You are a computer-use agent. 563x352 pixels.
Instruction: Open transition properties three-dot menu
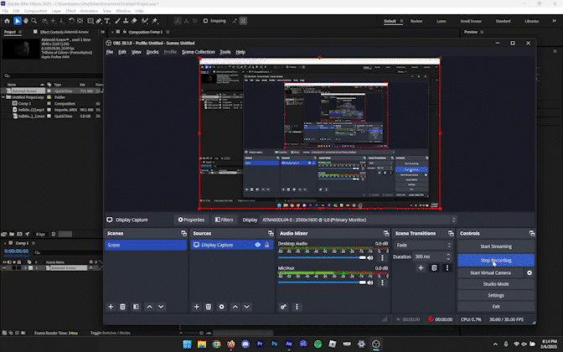pos(447,268)
